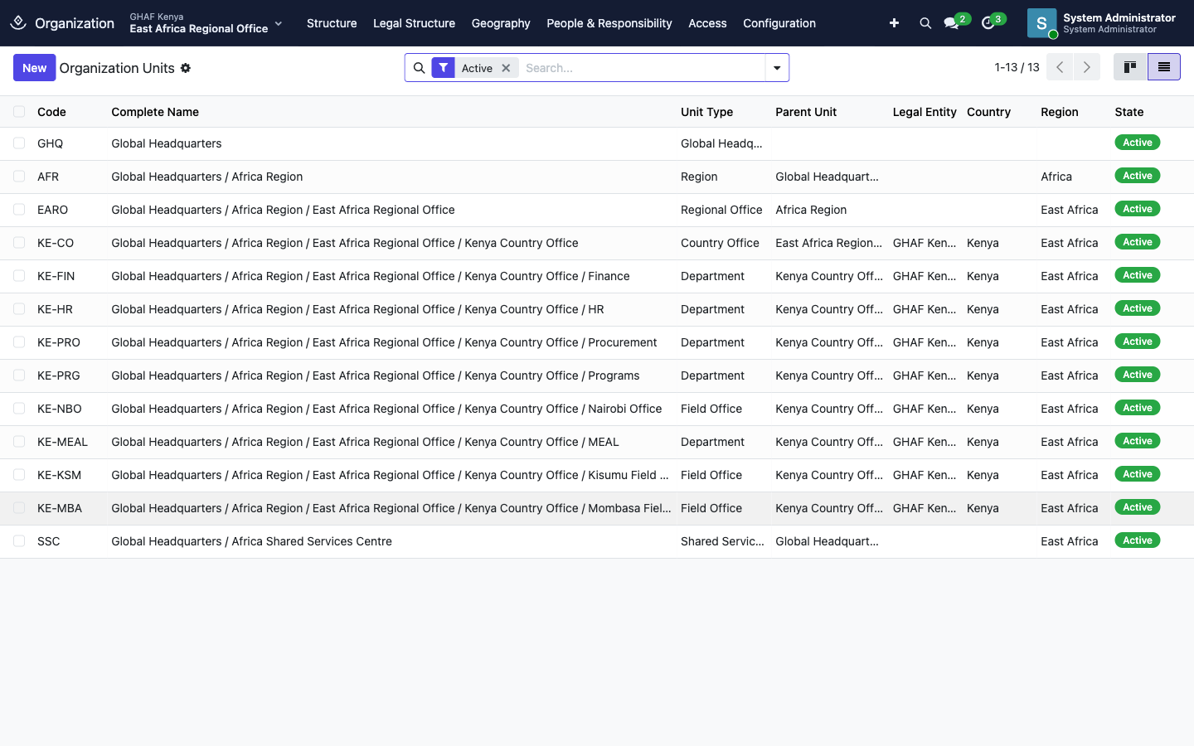Go to the previous page arrow
The width and height of the screenshot is (1194, 746).
[x=1060, y=67]
